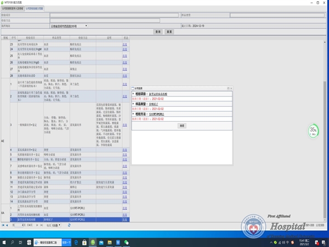Open the Mail app from taskbar
329x247 pixels.
coord(101,243)
